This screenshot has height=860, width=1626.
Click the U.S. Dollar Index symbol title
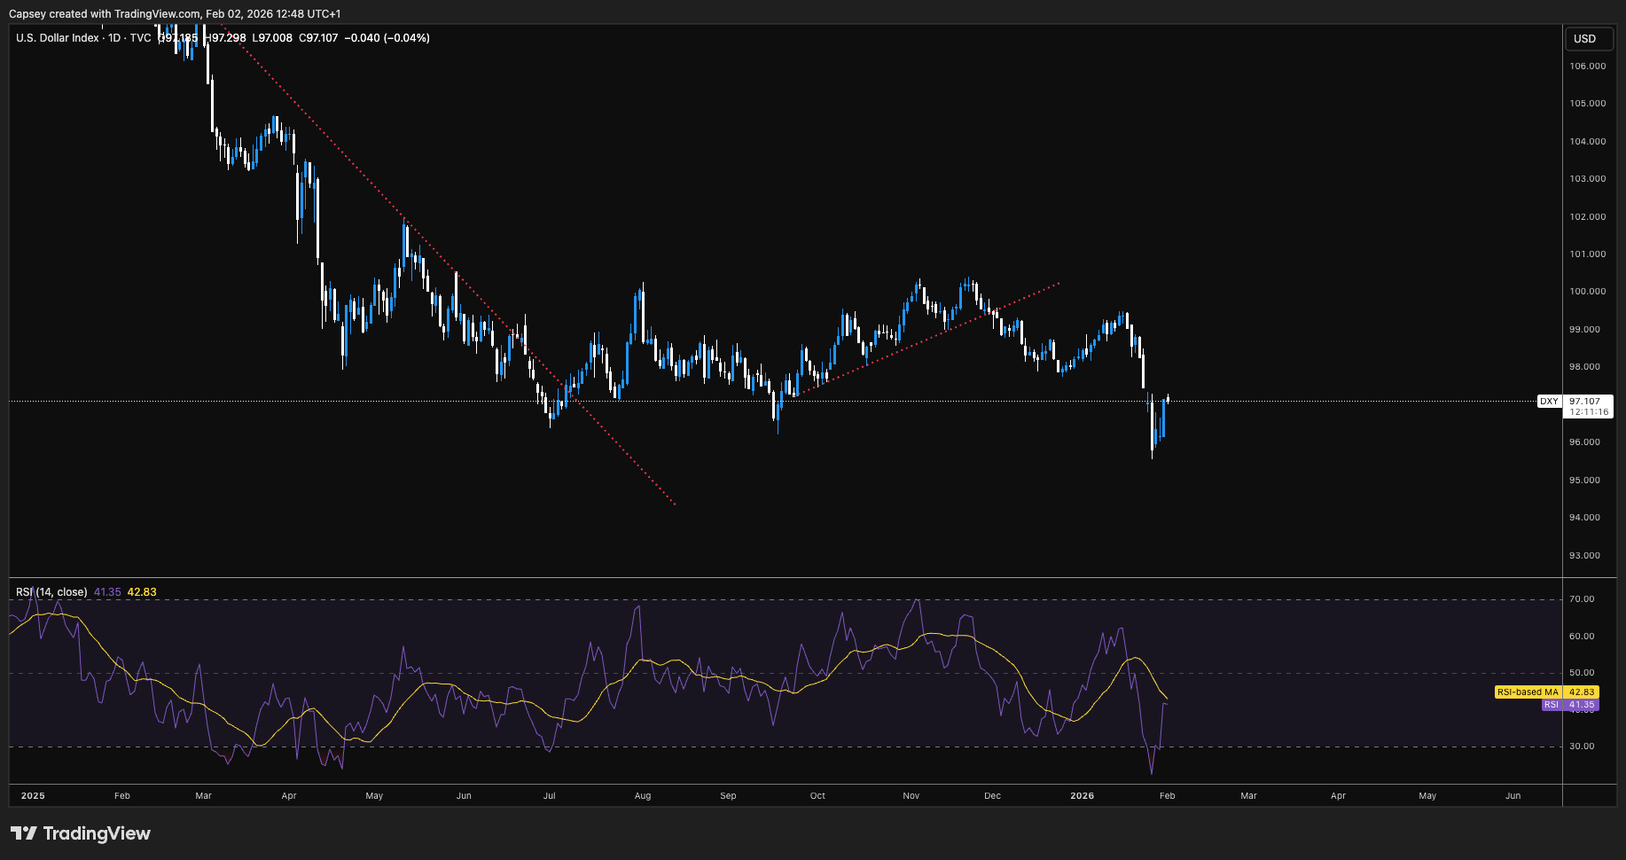(x=57, y=38)
